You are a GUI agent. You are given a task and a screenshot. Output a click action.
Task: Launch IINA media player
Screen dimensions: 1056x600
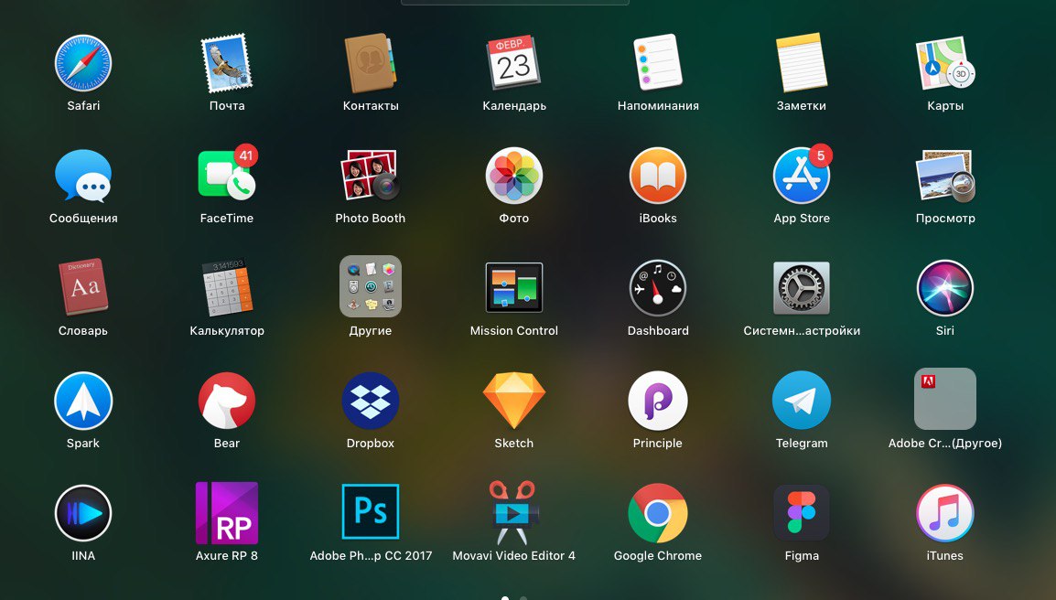coord(83,513)
